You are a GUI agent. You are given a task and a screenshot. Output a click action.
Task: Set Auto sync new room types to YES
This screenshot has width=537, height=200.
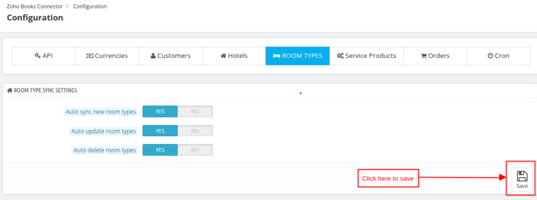coord(160,112)
